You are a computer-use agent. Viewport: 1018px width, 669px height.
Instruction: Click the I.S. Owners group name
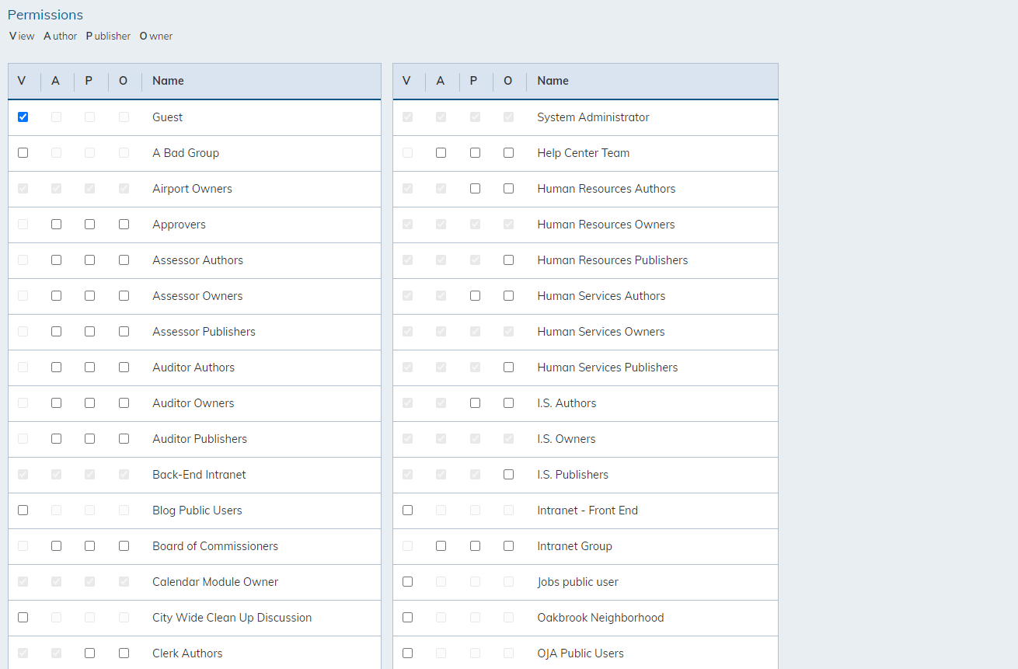point(567,439)
